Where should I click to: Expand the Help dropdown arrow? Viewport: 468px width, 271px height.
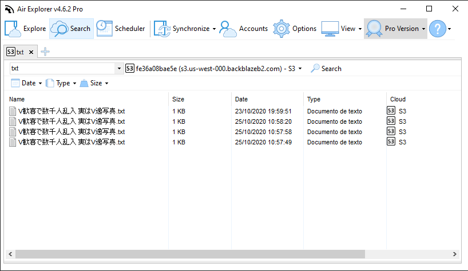pyautogui.click(x=450, y=29)
